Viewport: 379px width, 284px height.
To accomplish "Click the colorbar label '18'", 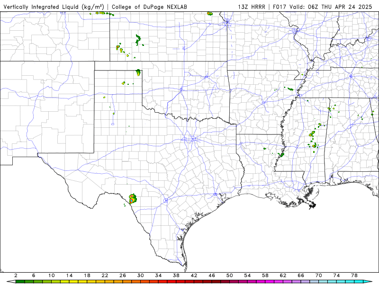I will tap(87, 275).
